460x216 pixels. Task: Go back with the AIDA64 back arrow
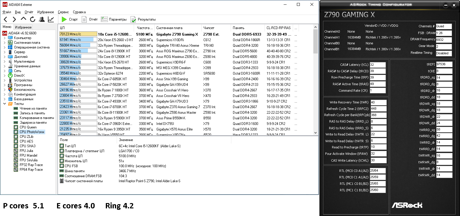tap(5, 19)
